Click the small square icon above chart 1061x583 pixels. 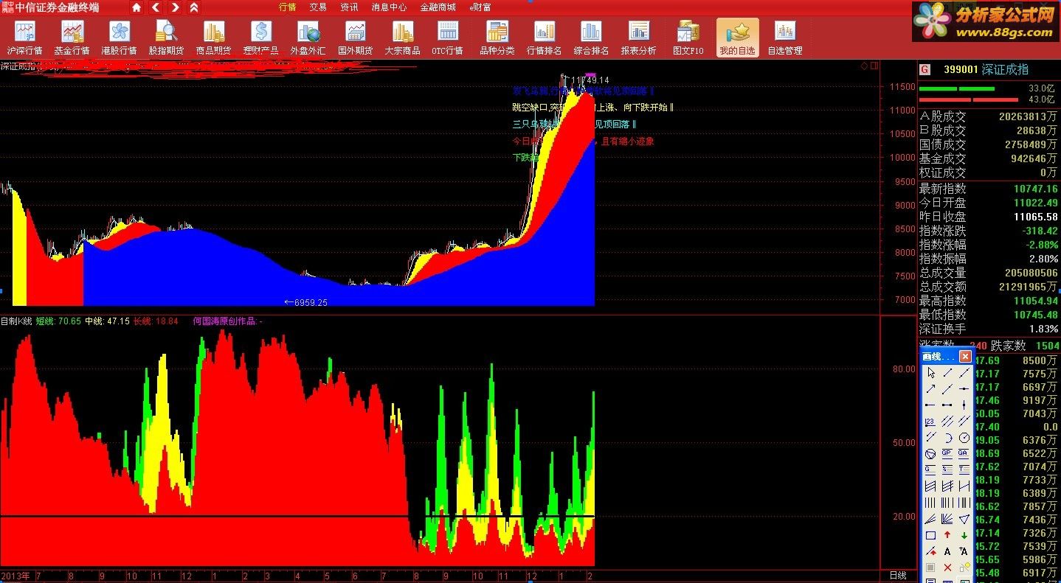[x=874, y=66]
